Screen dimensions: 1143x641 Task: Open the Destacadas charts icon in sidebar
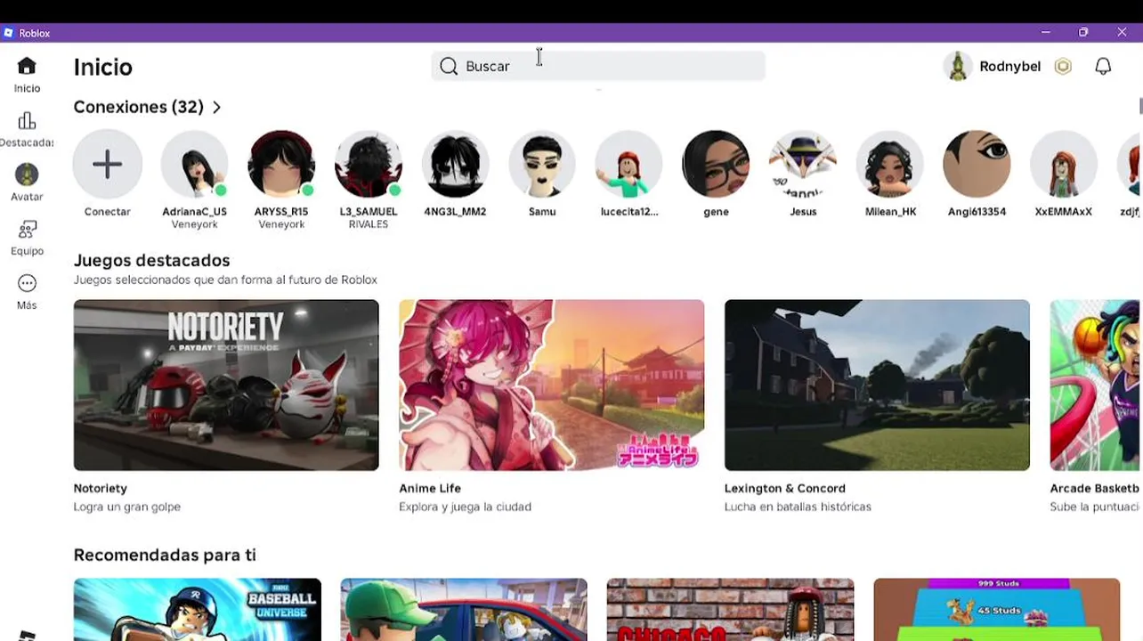click(27, 120)
